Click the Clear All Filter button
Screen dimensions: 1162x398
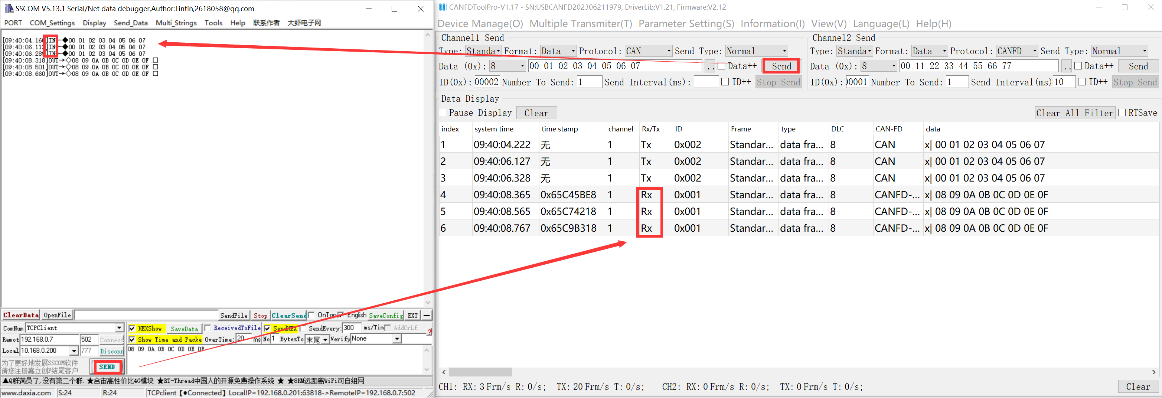tap(1074, 113)
